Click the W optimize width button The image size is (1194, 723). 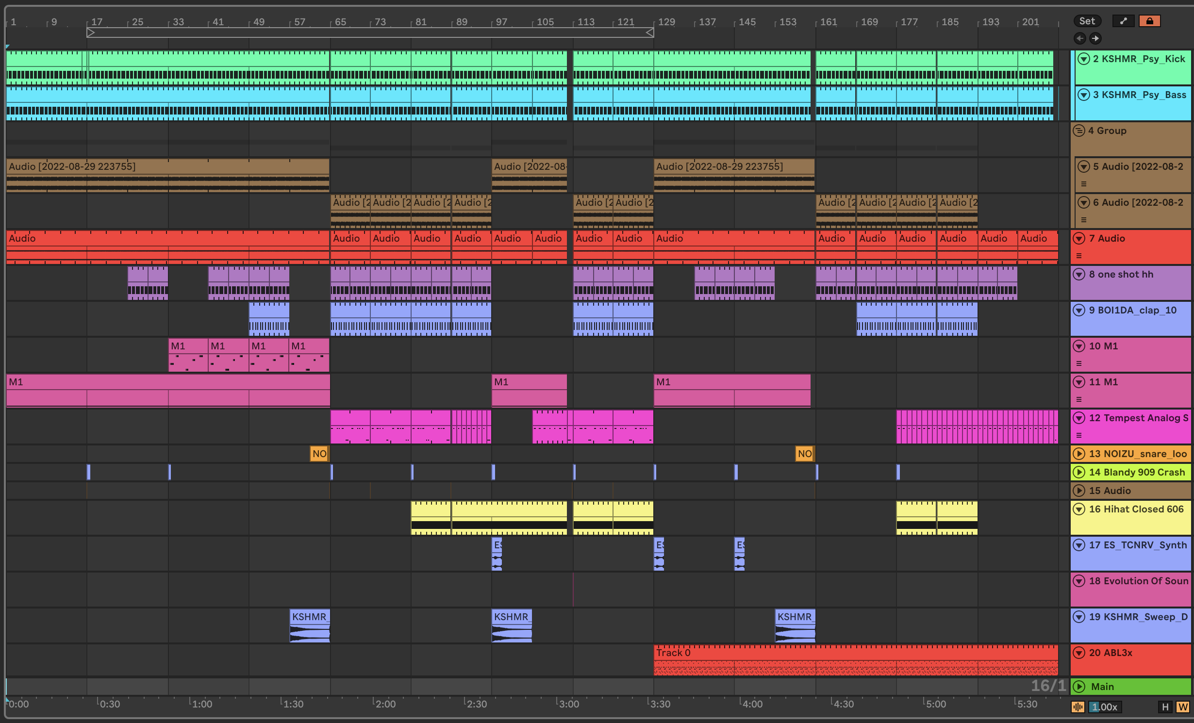pyautogui.click(x=1182, y=707)
